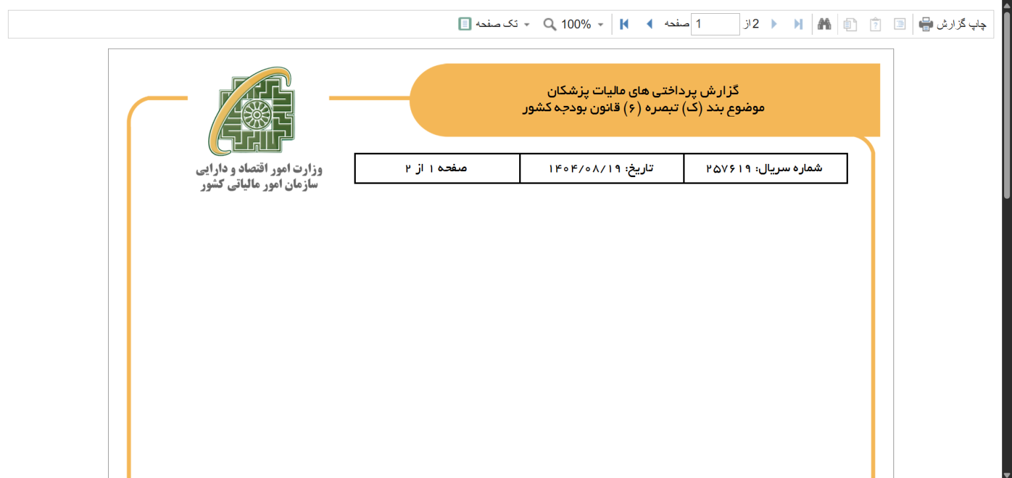Image resolution: width=1012 pixels, height=478 pixels.
Task: Select the serial number 'شماره سریال' cell
Action: click(x=765, y=168)
